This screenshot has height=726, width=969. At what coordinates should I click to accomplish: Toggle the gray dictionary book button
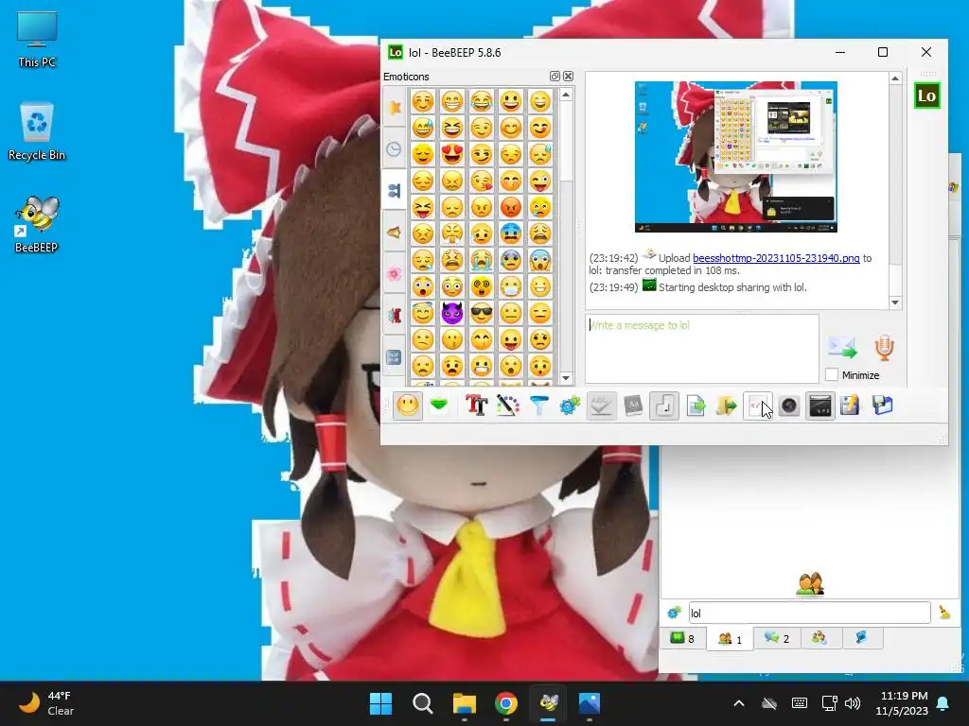coord(633,406)
